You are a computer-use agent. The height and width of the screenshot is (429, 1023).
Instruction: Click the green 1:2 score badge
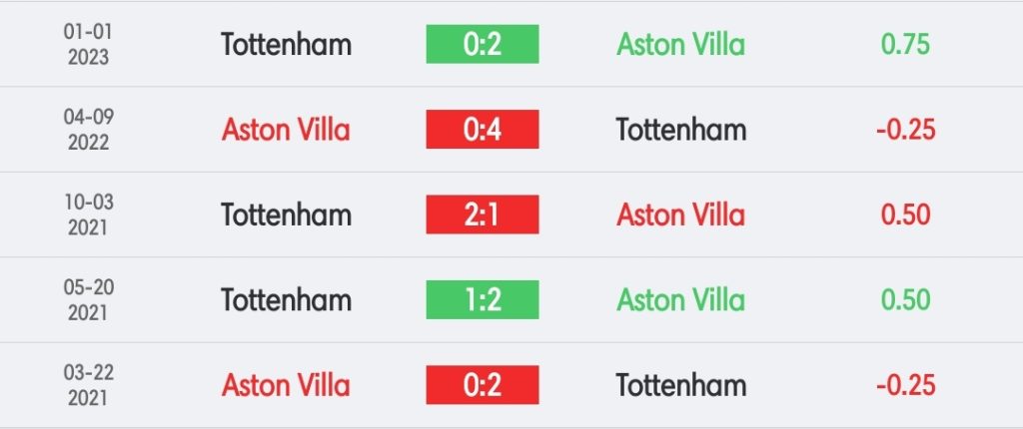[x=483, y=299]
